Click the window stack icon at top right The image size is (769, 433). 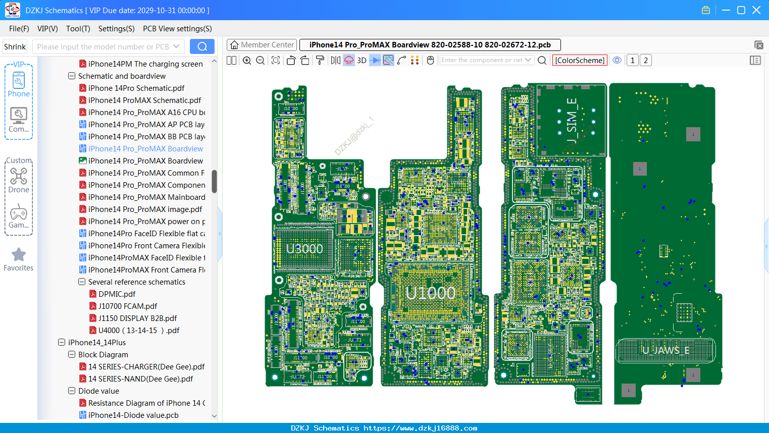[x=758, y=45]
